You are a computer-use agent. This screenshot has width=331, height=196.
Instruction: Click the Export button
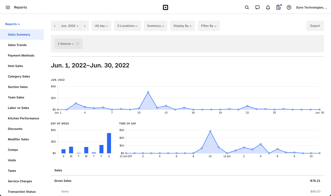[315, 26]
